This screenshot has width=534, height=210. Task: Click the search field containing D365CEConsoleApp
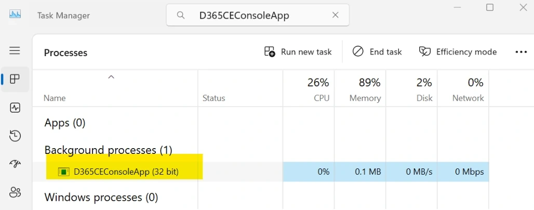coord(258,15)
